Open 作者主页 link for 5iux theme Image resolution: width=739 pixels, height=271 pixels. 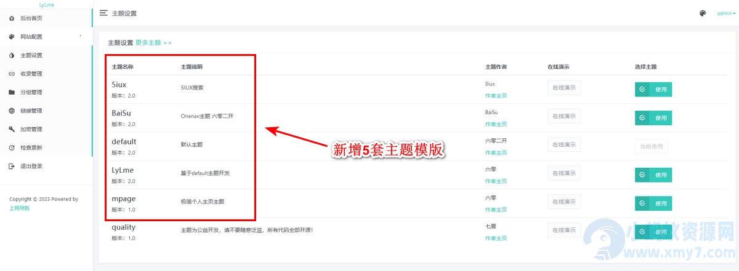(496, 96)
